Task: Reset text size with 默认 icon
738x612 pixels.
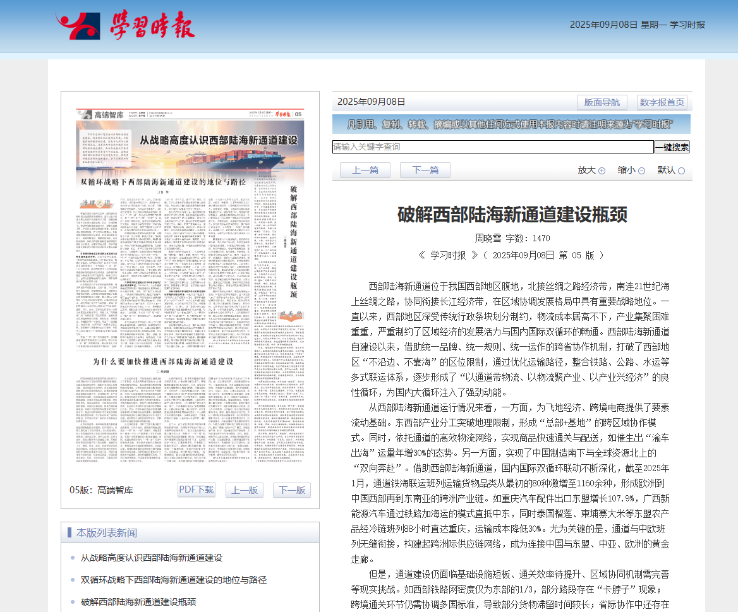Action: click(682, 171)
